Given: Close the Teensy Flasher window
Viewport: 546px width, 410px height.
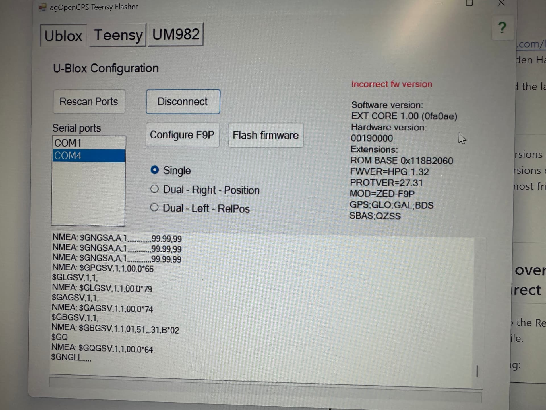Looking at the screenshot, I should (501, 3).
